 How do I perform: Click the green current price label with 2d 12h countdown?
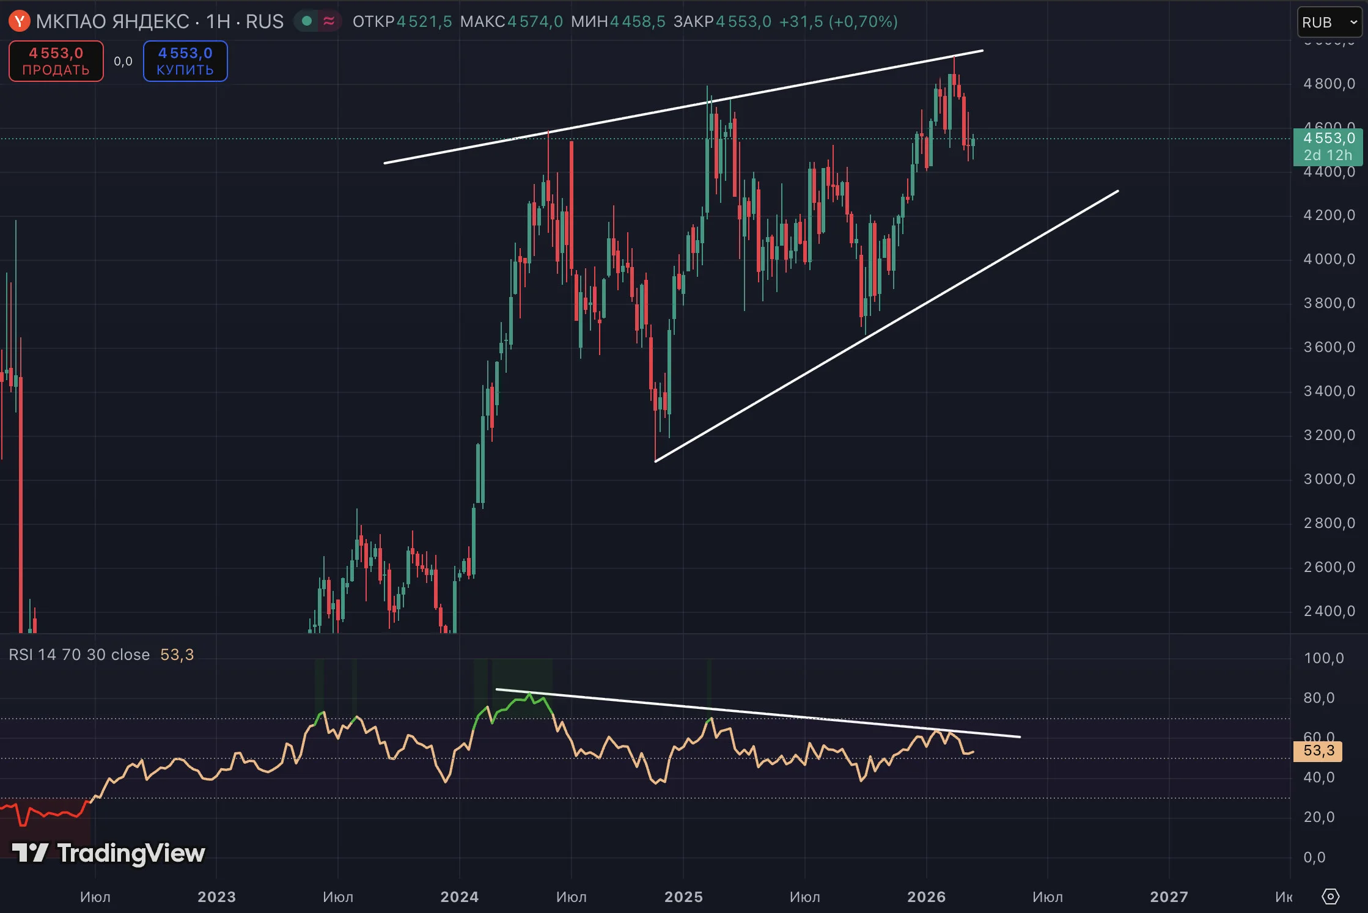click(1328, 147)
